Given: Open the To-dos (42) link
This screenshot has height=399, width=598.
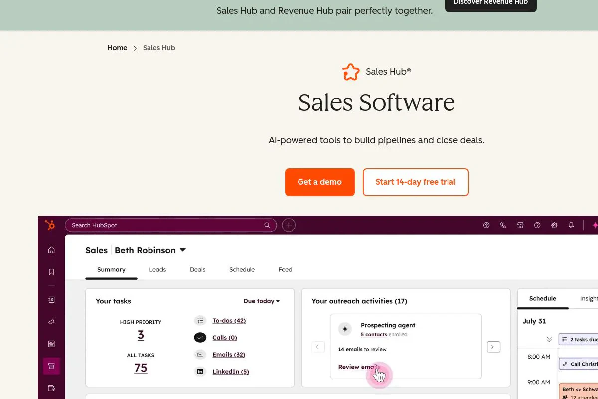Looking at the screenshot, I should coord(229,321).
